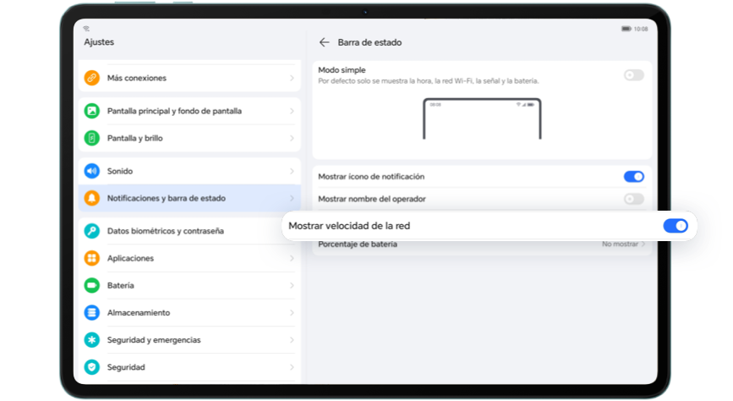Toggle Modo simple switch

coord(634,74)
